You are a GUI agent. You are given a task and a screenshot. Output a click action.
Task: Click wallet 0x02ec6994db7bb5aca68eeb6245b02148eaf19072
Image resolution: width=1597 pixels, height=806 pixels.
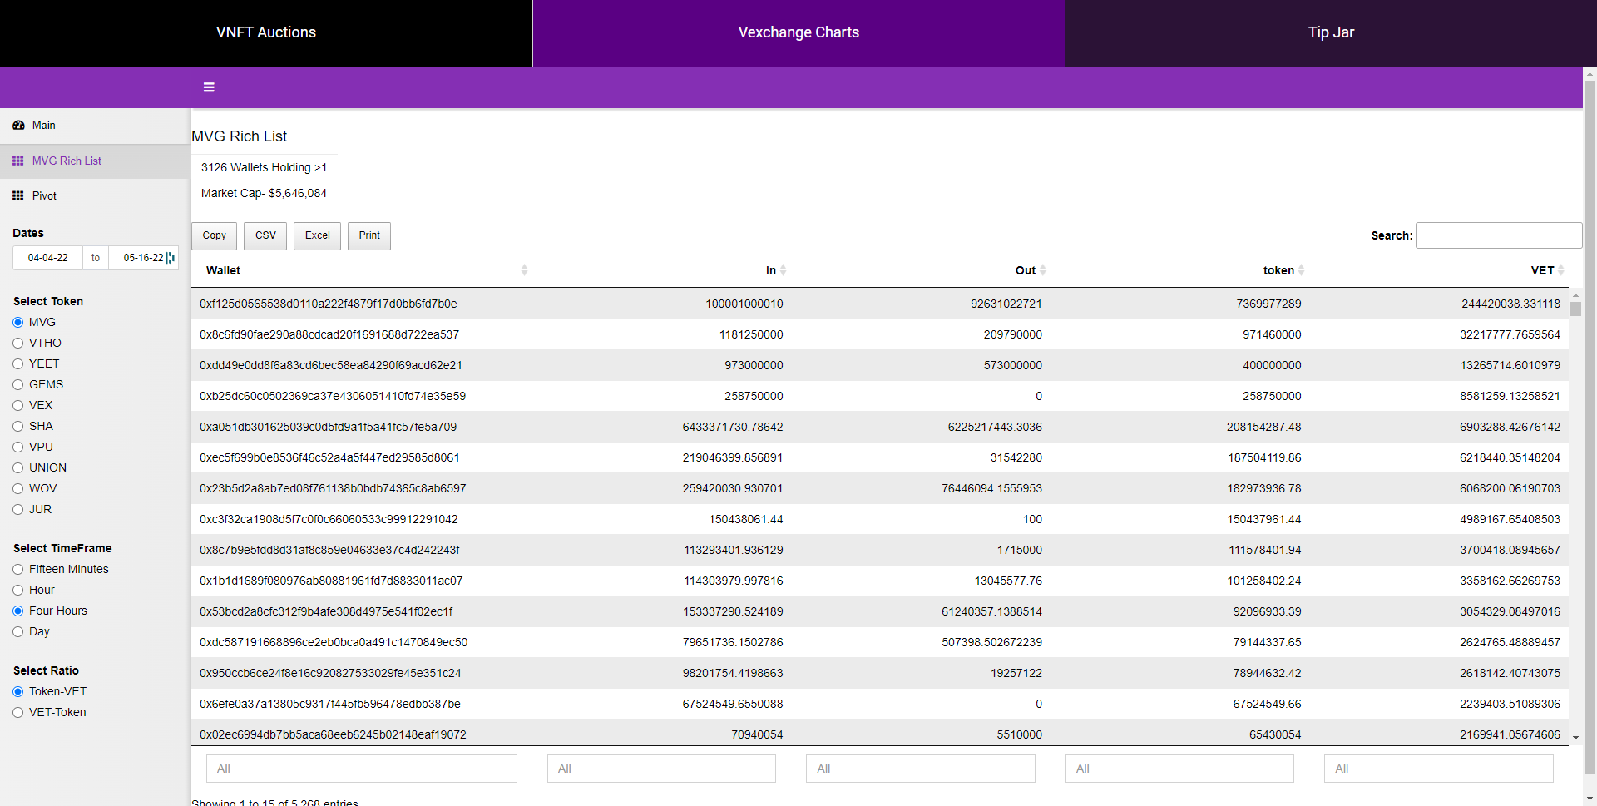pos(333,735)
